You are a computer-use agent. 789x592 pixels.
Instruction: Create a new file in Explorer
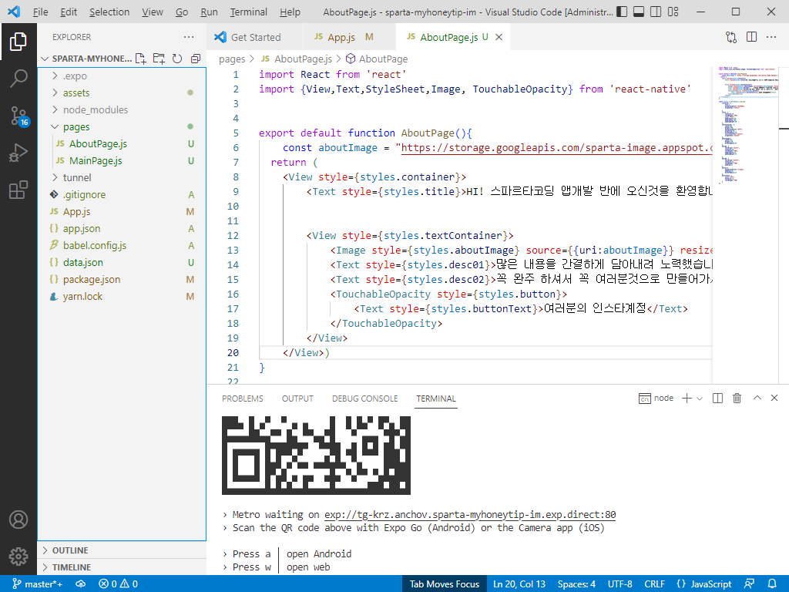(141, 59)
